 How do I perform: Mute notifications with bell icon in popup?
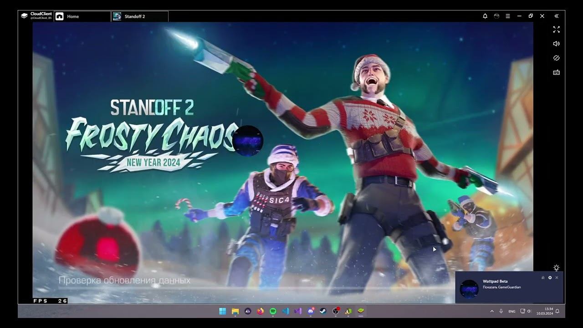point(543,277)
